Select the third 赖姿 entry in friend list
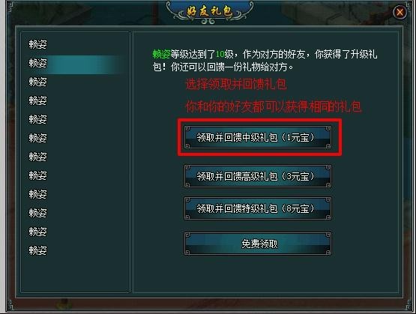 tap(37, 82)
